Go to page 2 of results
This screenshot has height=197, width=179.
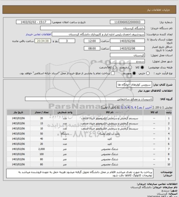click(x=122, y=107)
